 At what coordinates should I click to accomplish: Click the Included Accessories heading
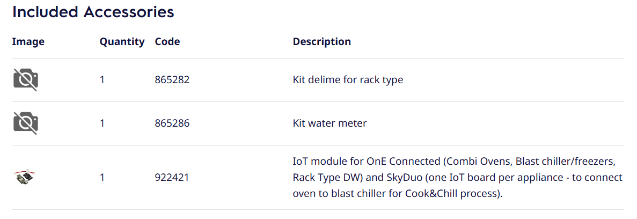pos(93,12)
